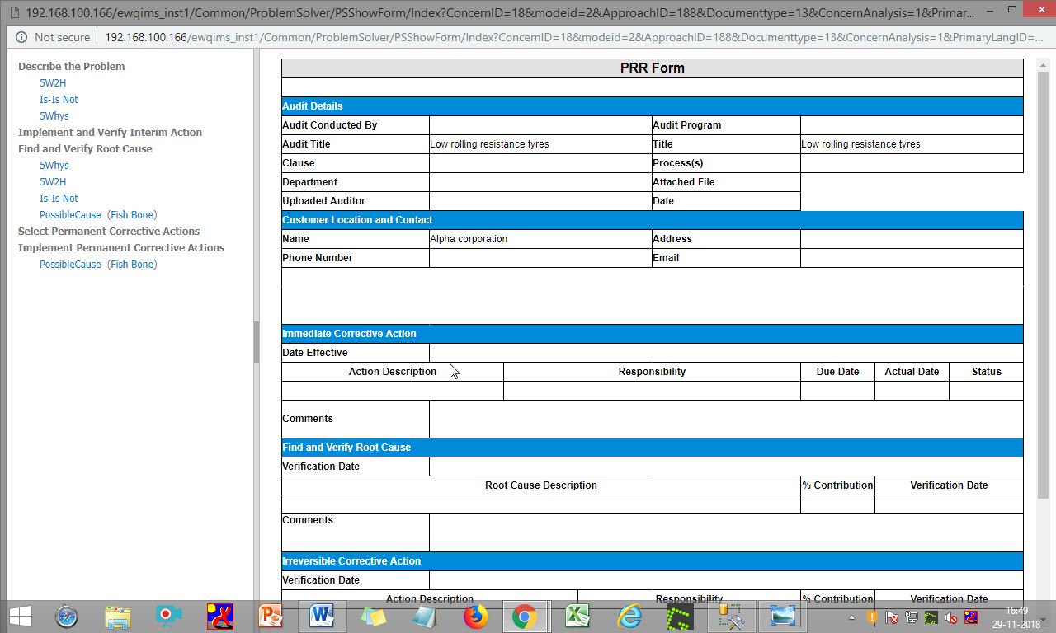Screen dimensions: 1056x633
Task: Click the Not secure site info icon
Action: [20, 37]
